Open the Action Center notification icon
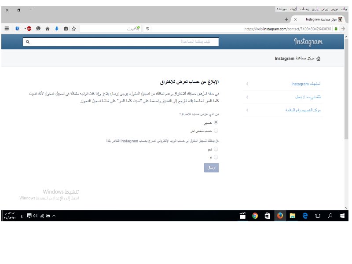Viewport: 352px width, 264px height. tap(29, 216)
